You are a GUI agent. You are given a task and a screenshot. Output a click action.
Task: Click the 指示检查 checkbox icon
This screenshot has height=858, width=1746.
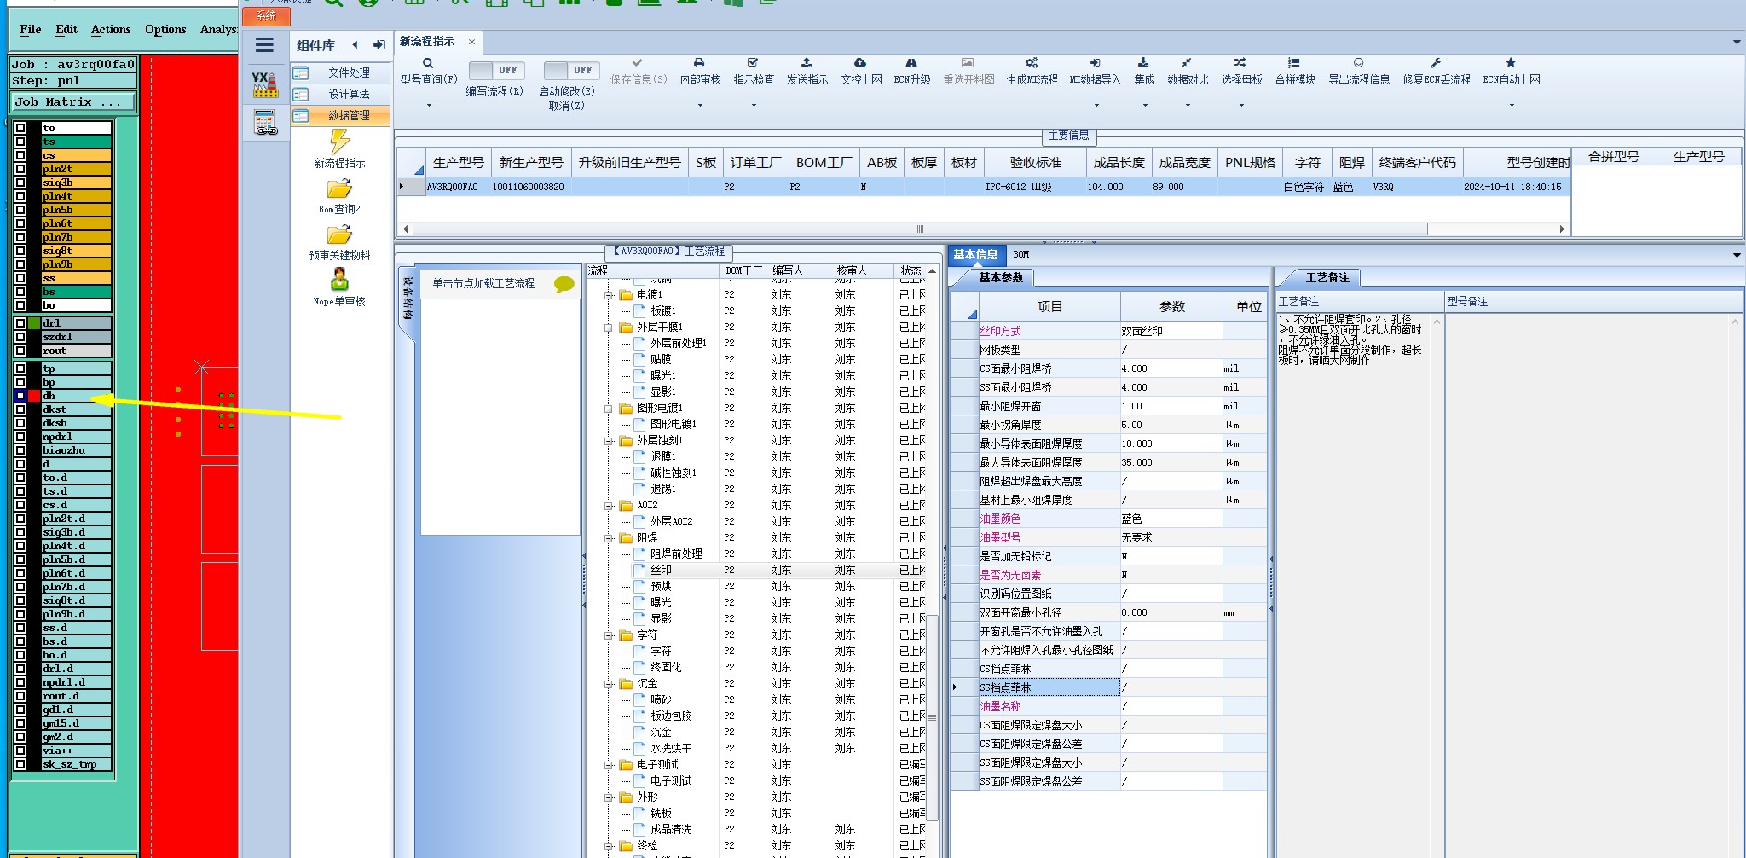tap(753, 63)
